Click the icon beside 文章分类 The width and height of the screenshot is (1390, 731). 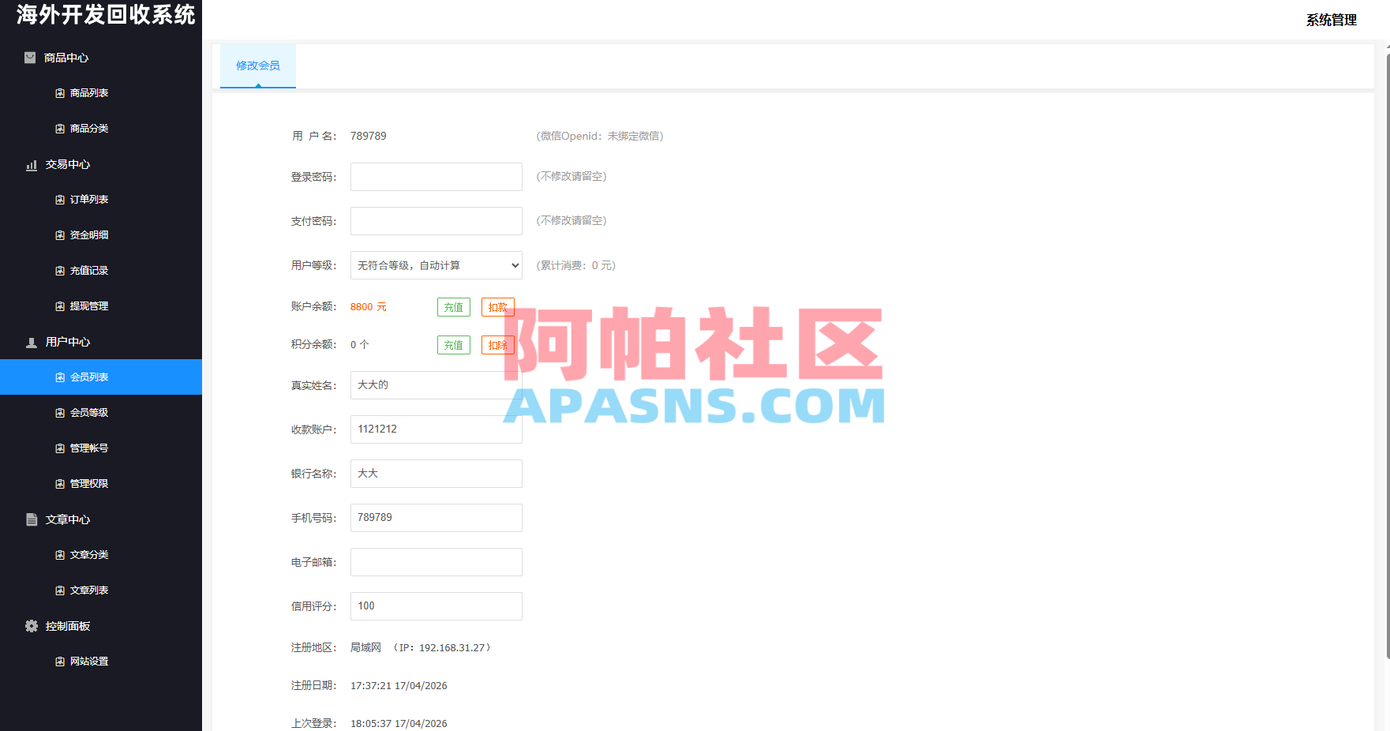60,555
